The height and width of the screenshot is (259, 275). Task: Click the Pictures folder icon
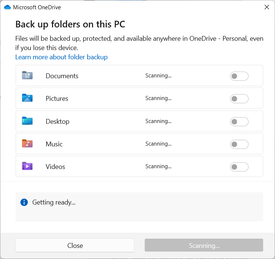pyautogui.click(x=27, y=98)
